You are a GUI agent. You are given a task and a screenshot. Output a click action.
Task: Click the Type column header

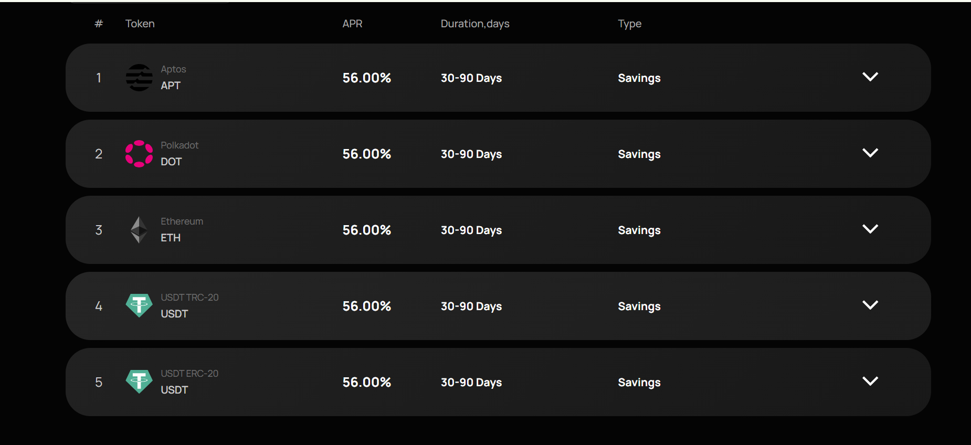[x=629, y=23]
